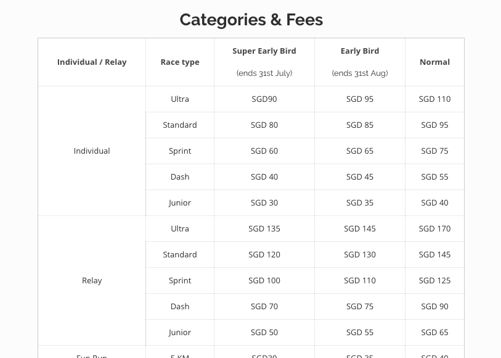Click the Relay category cell
501x358 pixels.
click(92, 280)
